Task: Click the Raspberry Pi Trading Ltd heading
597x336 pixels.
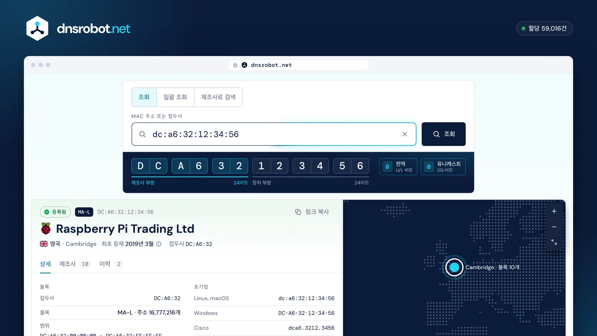Action: [125, 229]
